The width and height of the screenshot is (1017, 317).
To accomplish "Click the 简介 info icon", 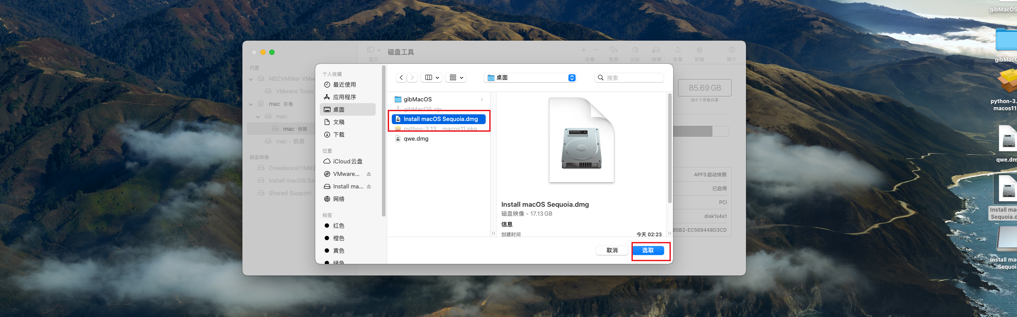I will click(732, 50).
